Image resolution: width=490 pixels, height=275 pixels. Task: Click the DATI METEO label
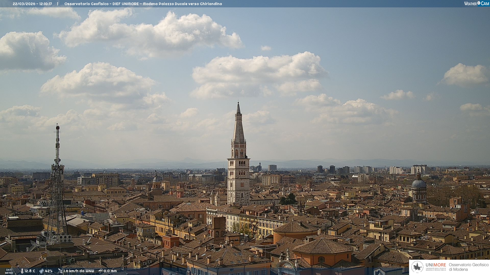(x=9, y=271)
